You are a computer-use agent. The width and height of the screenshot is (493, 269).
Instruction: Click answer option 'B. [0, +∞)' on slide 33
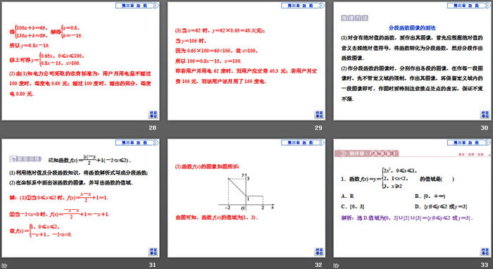coord(430,196)
